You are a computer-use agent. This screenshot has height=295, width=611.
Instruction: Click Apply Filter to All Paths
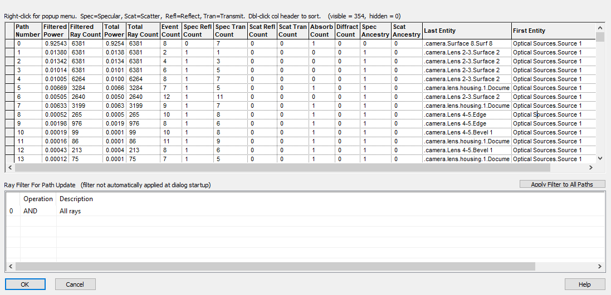[562, 184]
